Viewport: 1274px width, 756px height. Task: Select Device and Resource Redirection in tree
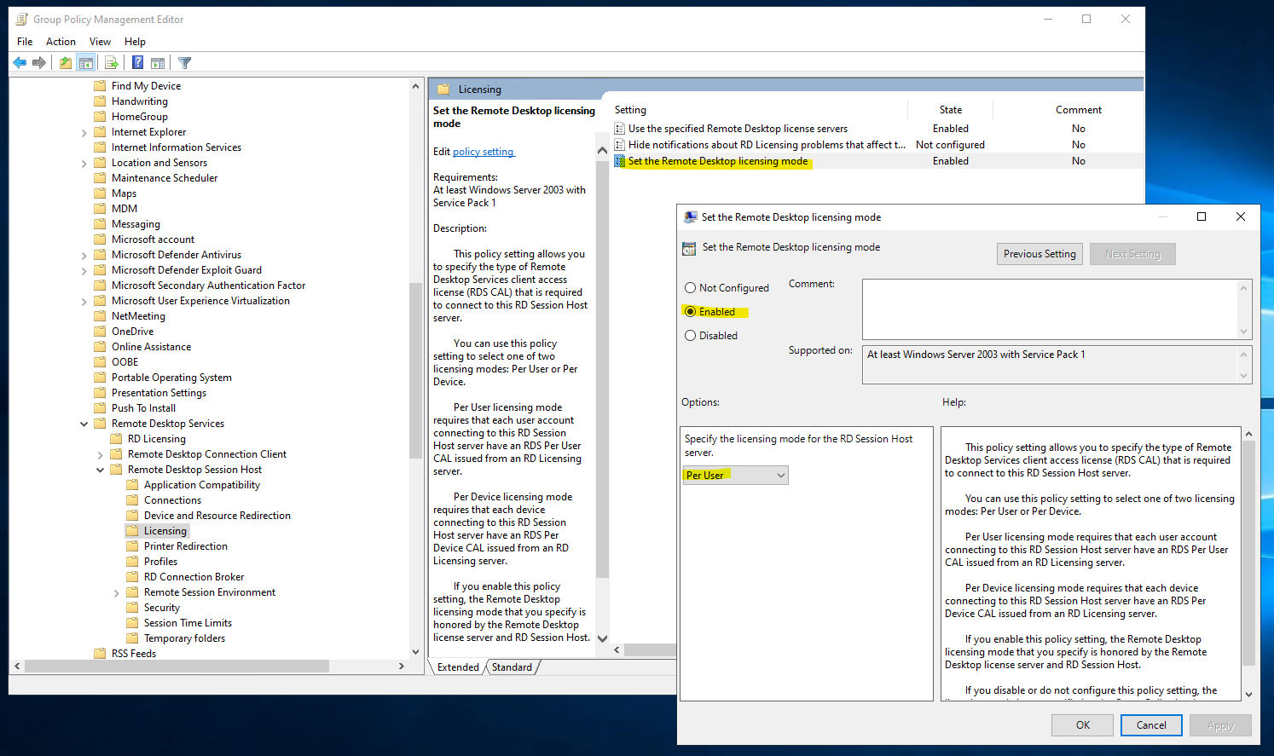pos(217,516)
